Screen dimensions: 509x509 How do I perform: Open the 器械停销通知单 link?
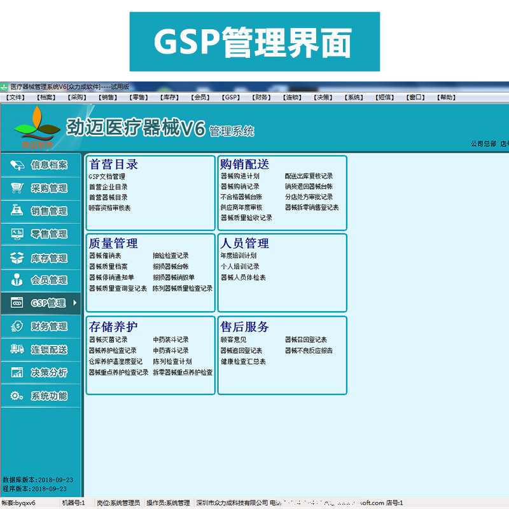point(111,277)
